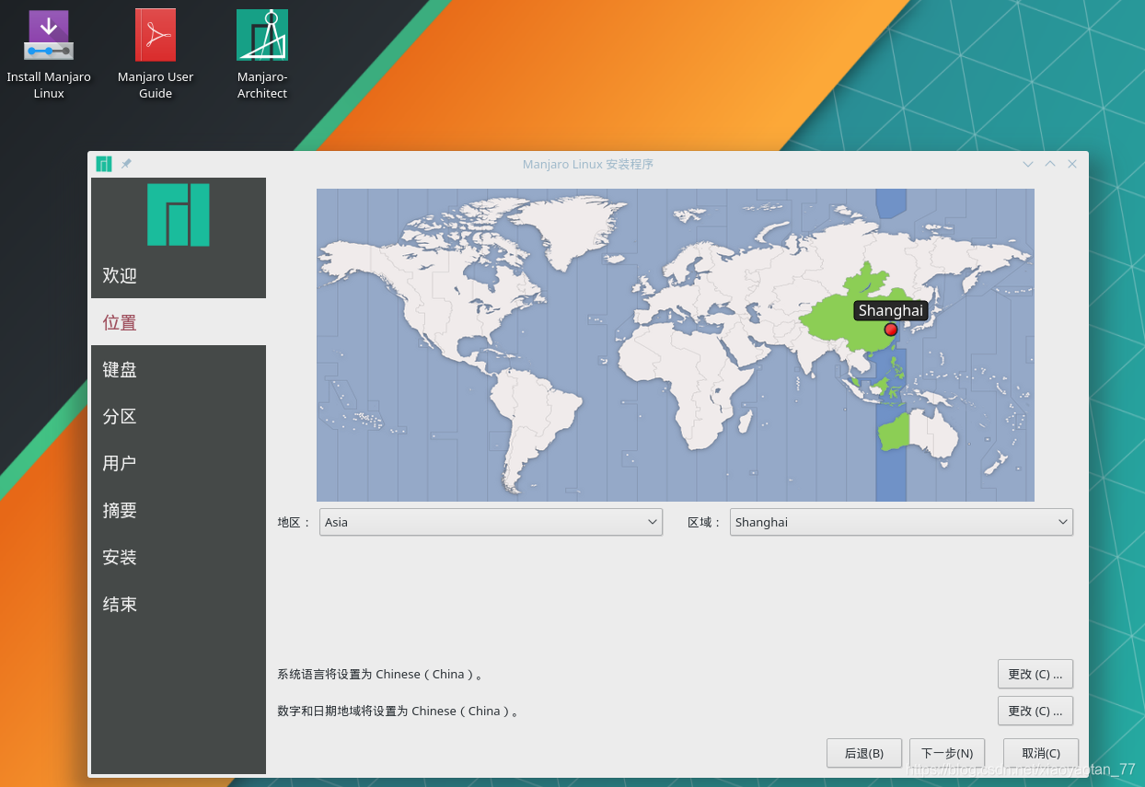Select the 位置 step in the sidebar
Screen dimensions: 1145x787
coord(179,322)
